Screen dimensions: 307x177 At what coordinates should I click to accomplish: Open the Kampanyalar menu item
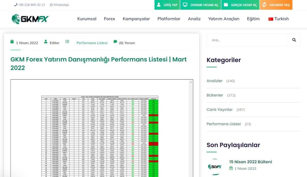[136, 19]
